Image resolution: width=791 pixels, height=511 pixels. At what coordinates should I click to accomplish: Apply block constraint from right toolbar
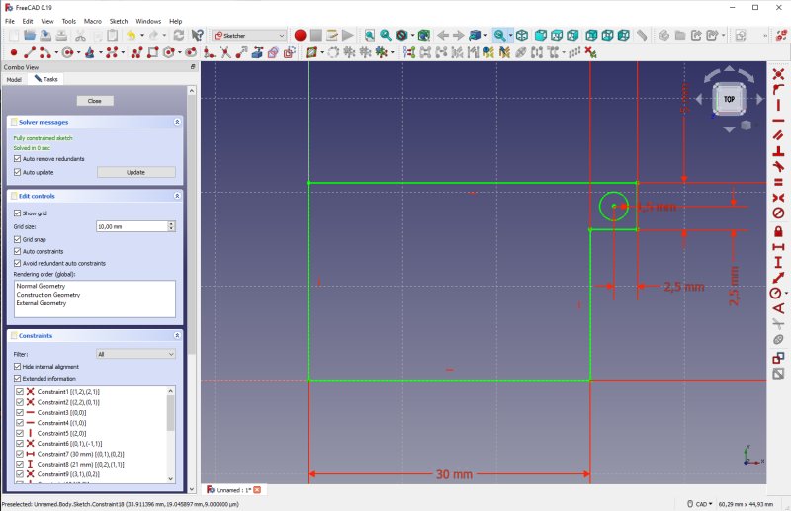point(778,213)
